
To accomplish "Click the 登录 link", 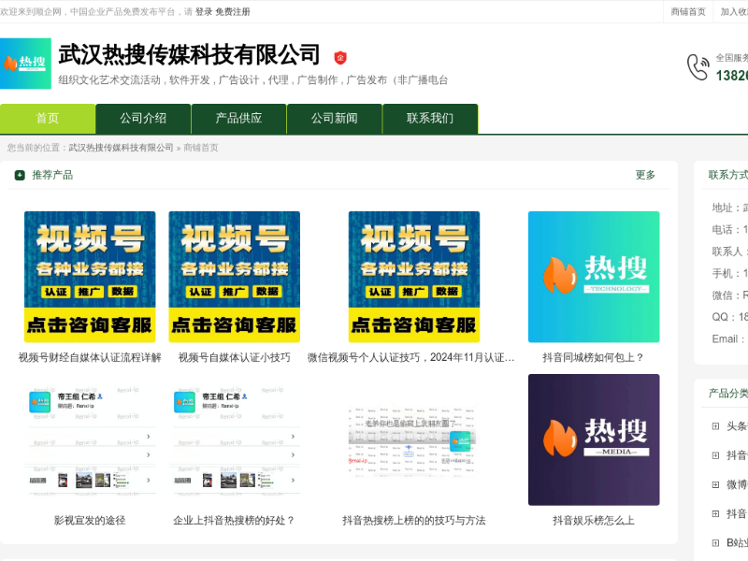I will pyautogui.click(x=204, y=11).
